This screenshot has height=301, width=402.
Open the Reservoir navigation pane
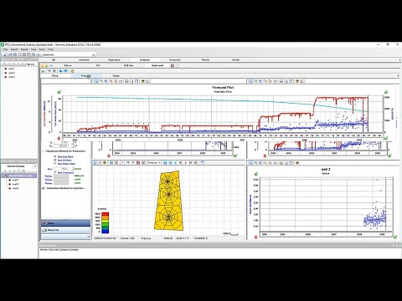pyautogui.click(x=65, y=230)
